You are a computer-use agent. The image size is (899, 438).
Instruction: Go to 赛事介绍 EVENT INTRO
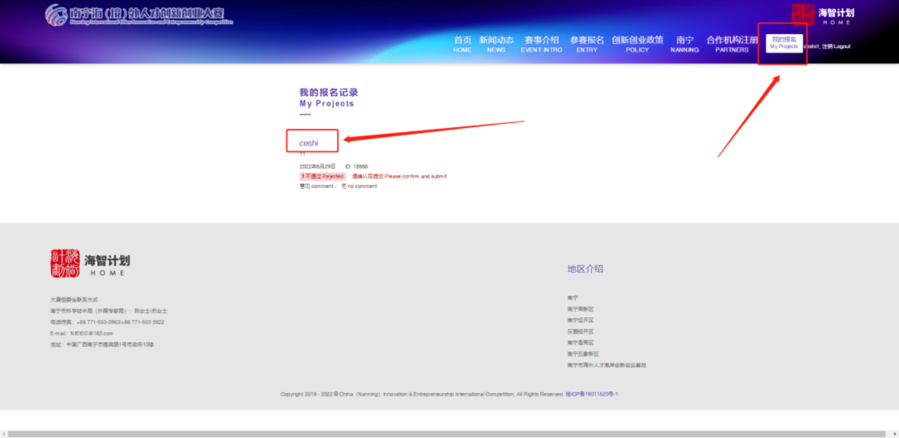[541, 44]
